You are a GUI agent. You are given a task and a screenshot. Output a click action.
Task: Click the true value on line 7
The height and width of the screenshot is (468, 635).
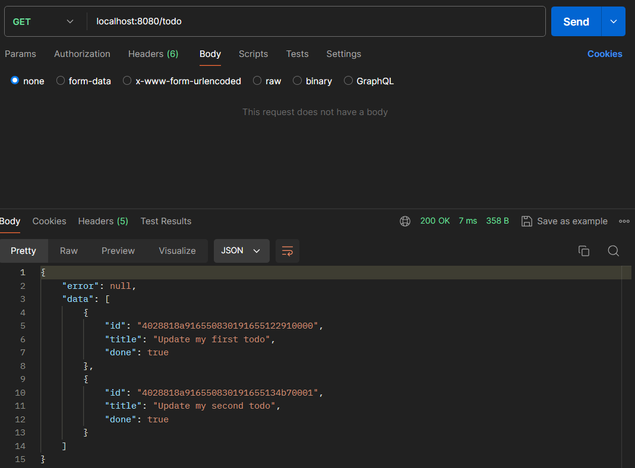(158, 352)
